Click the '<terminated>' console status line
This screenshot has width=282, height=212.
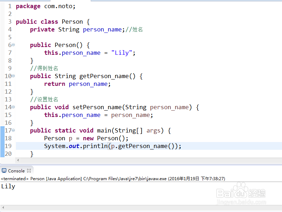coord(113,179)
